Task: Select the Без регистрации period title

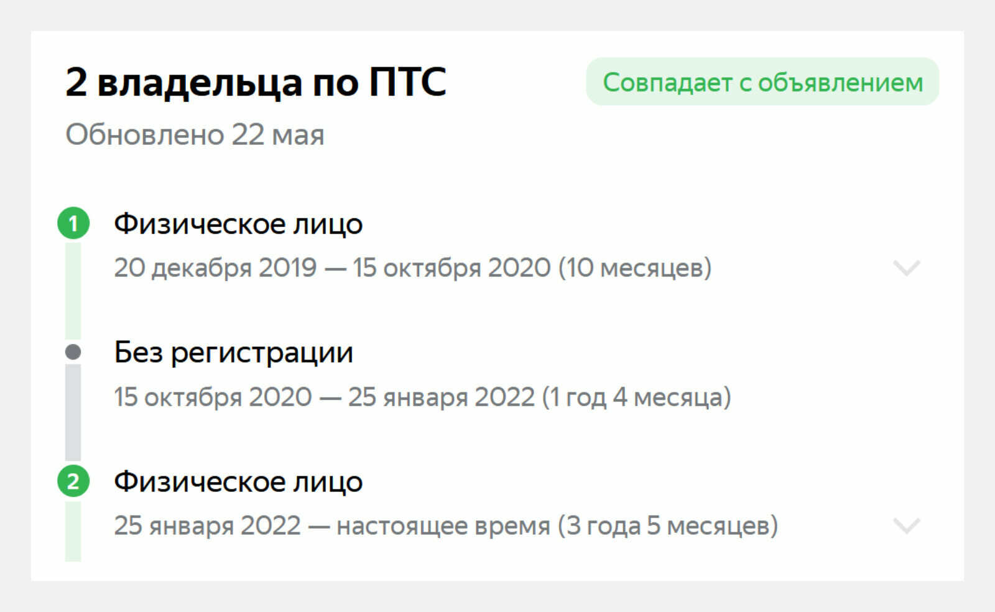Action: (x=234, y=353)
